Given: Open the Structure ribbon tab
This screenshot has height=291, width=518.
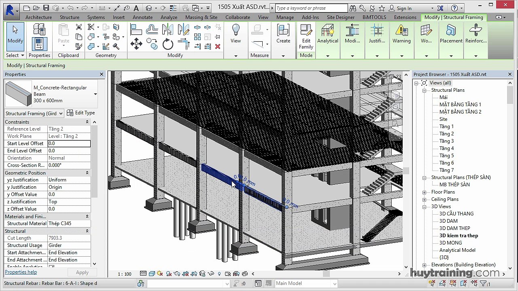Looking at the screenshot, I should [x=70, y=17].
